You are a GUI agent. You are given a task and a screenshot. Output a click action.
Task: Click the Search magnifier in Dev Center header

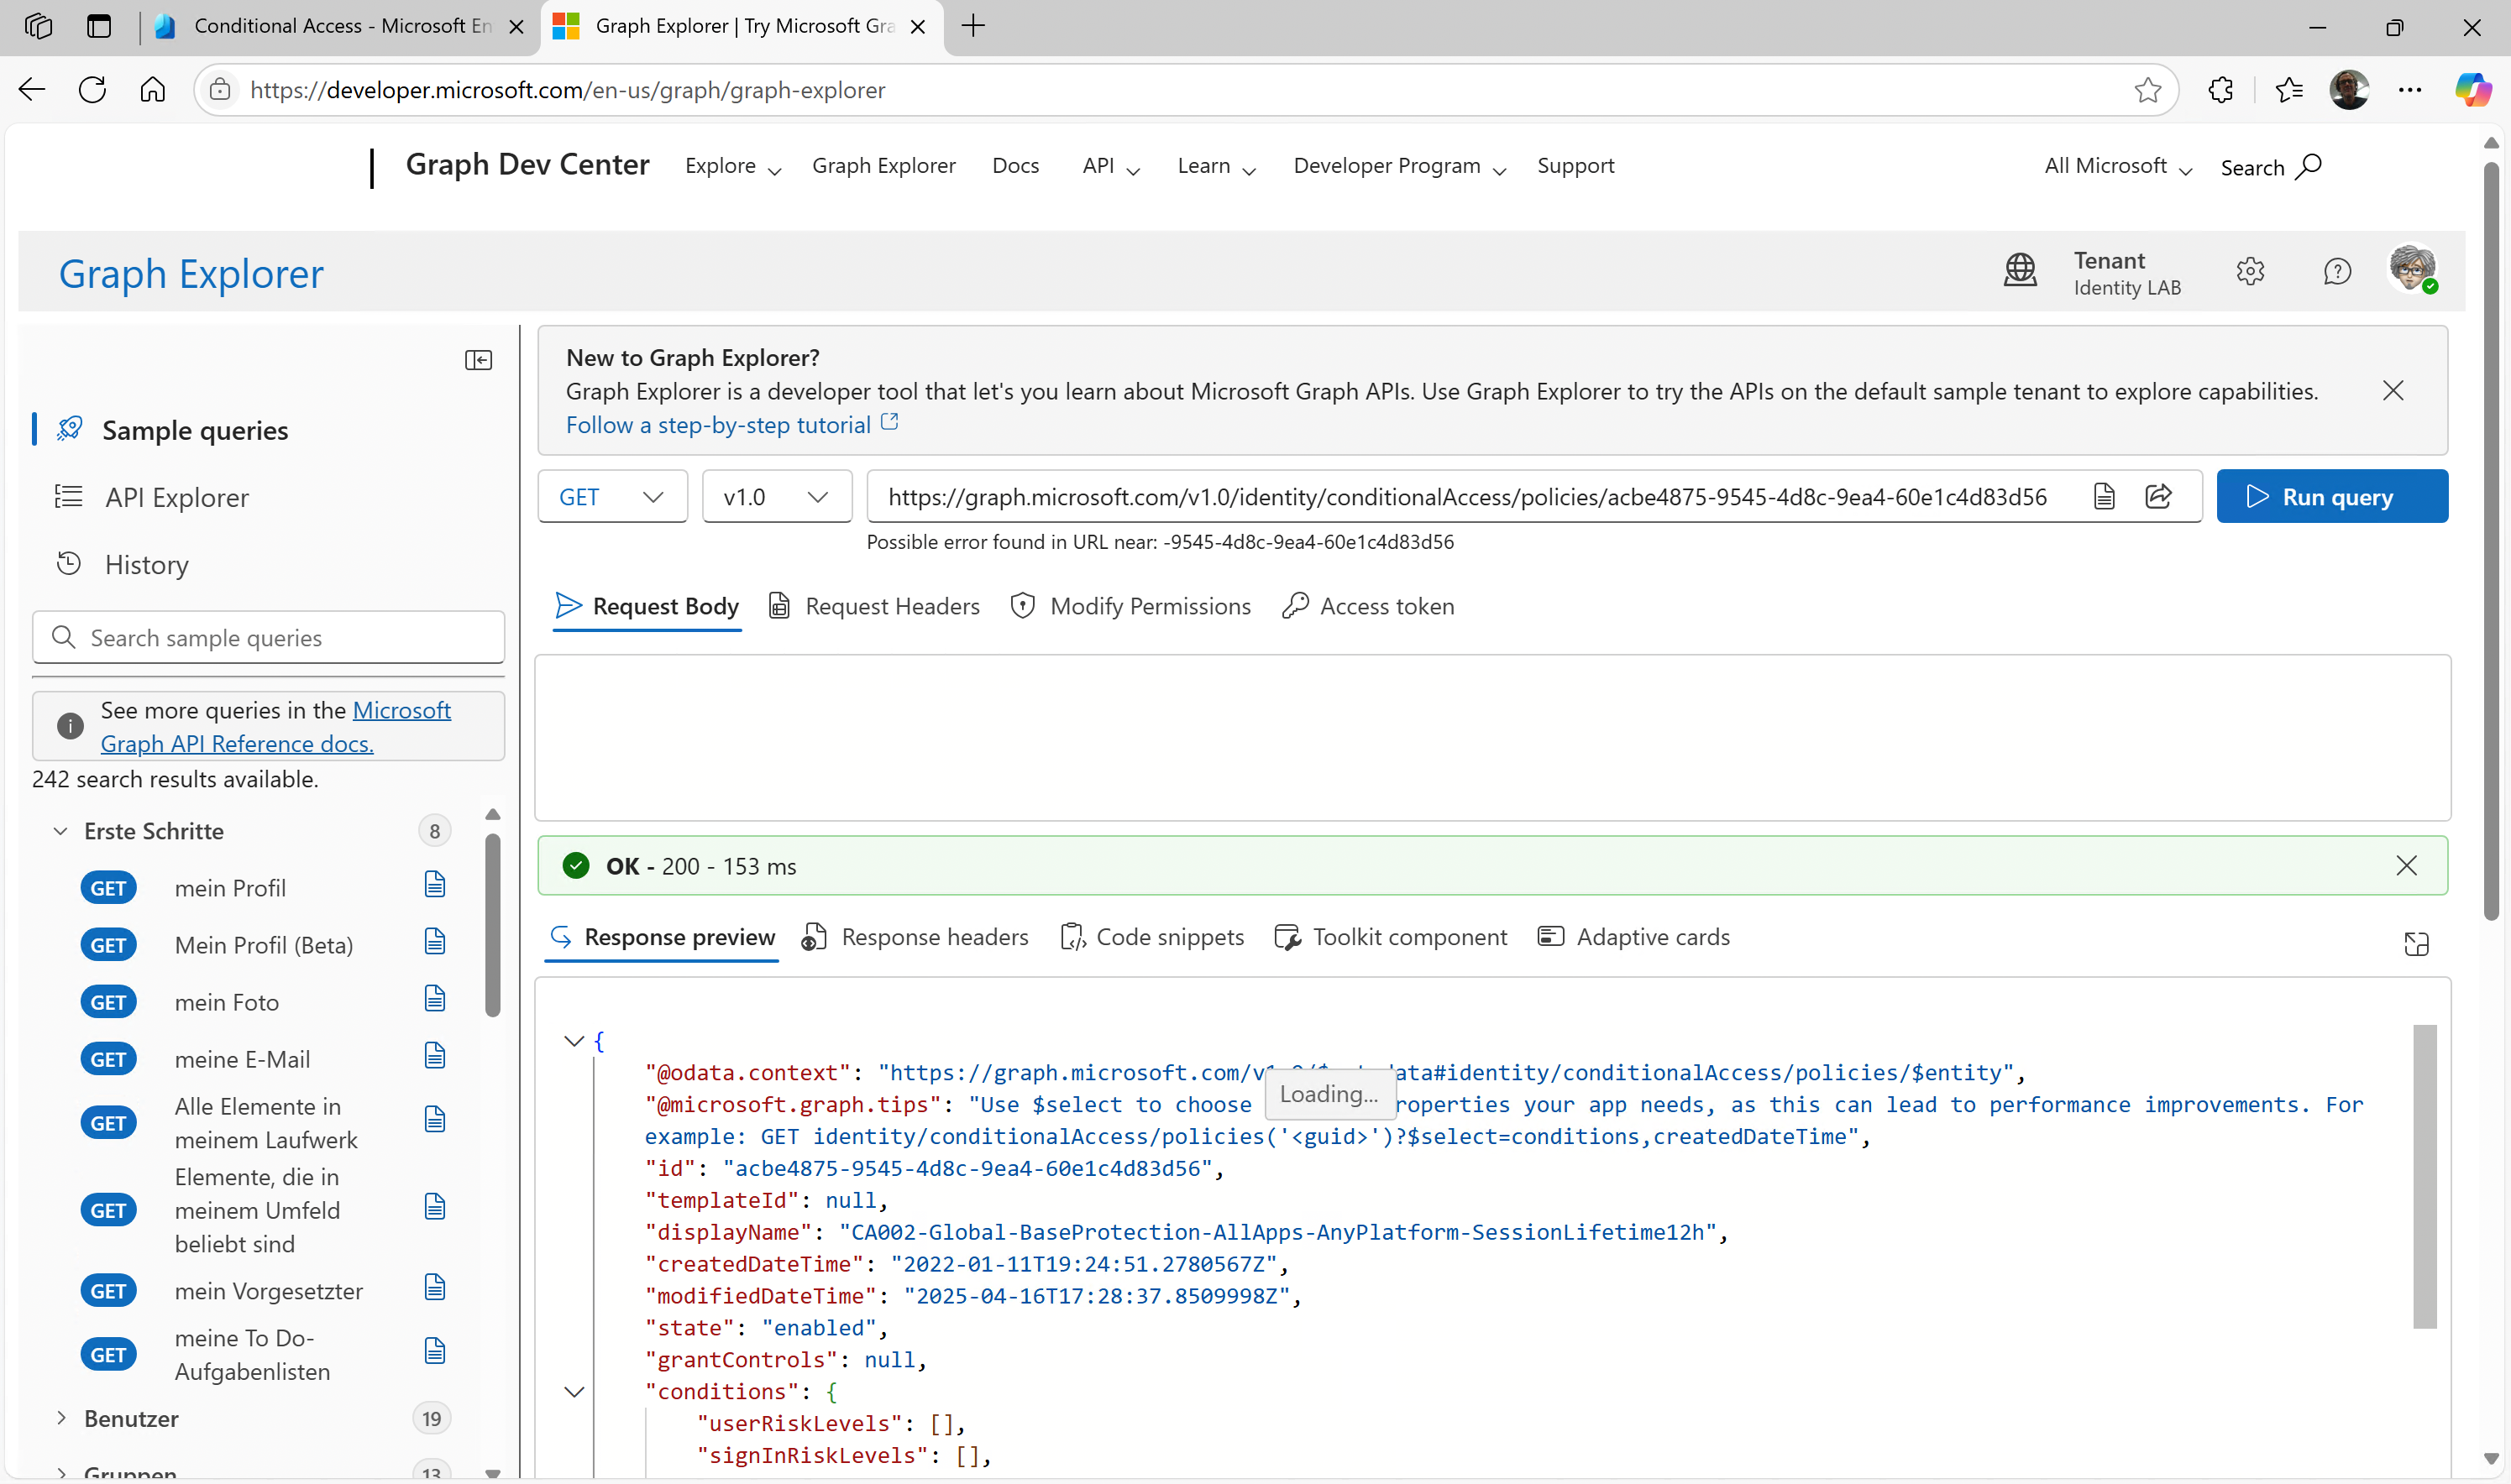coord(2309,166)
